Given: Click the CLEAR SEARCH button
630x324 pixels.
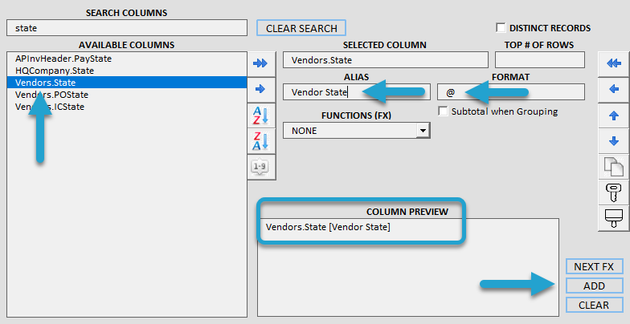Looking at the screenshot, I should coord(301,29).
